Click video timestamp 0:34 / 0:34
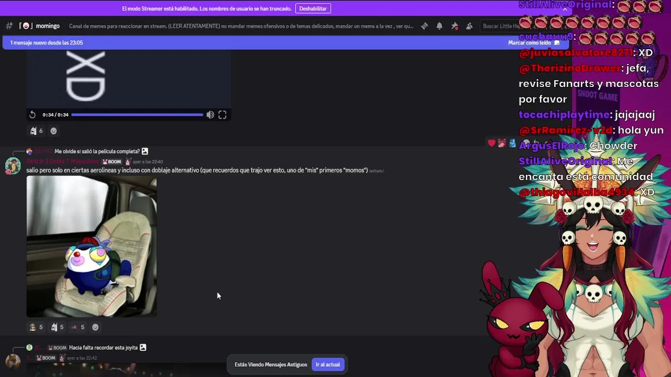The image size is (671, 377). point(55,115)
